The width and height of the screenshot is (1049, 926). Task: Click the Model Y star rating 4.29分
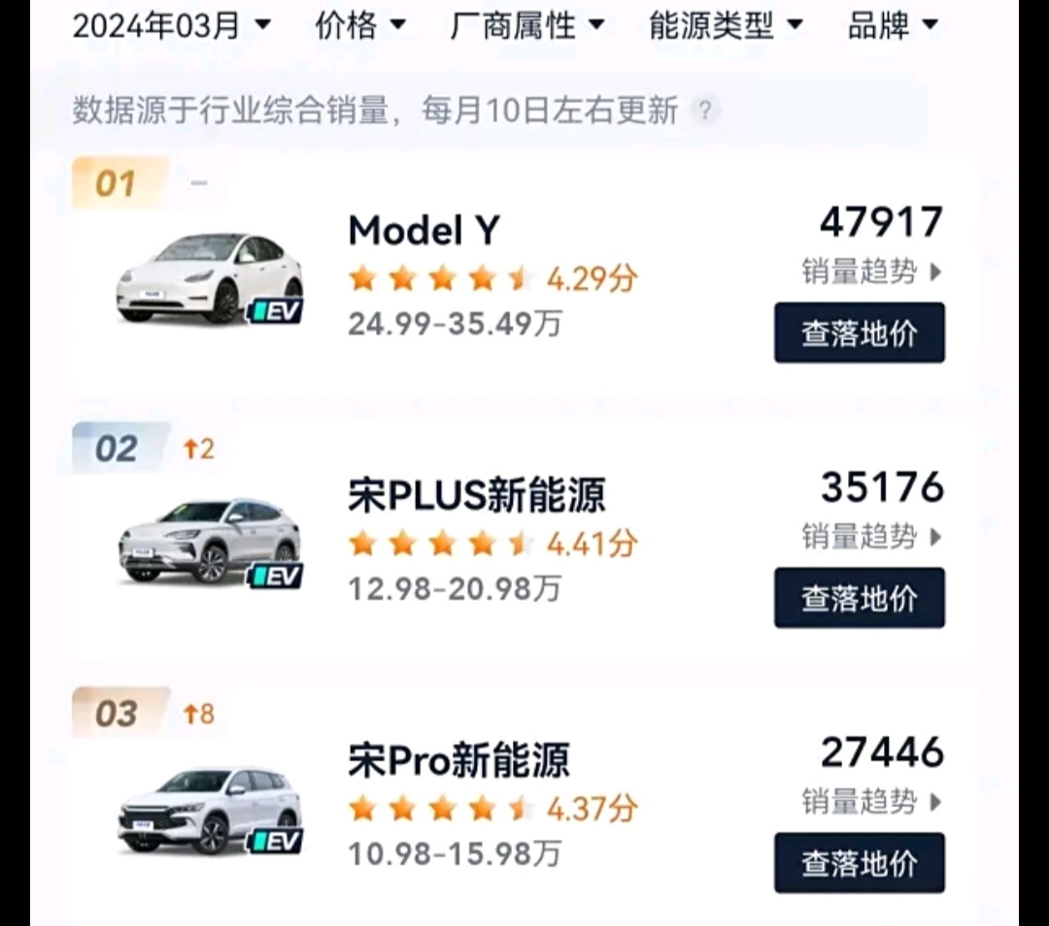(x=493, y=279)
